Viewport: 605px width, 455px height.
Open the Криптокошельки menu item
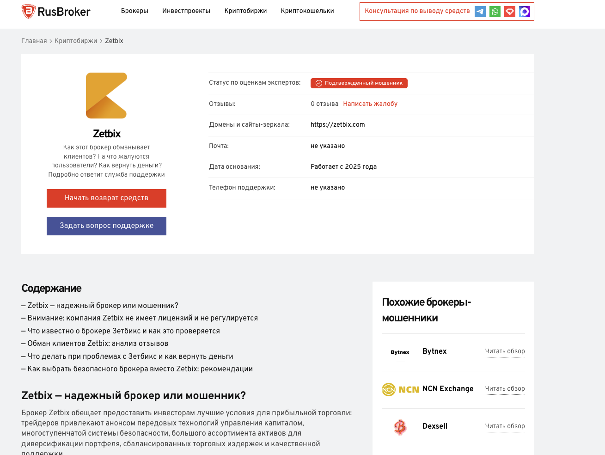307,11
